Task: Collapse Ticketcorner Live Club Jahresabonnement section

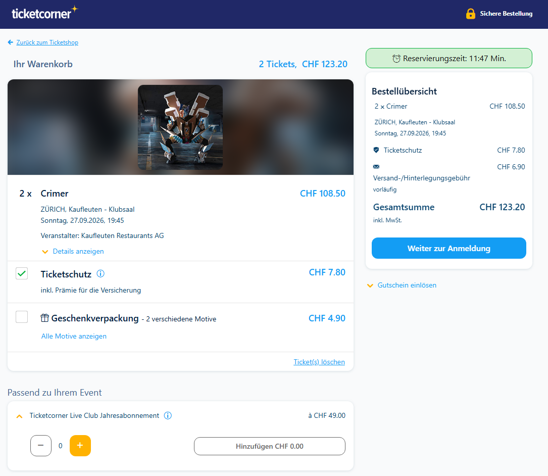Action: pyautogui.click(x=20, y=416)
